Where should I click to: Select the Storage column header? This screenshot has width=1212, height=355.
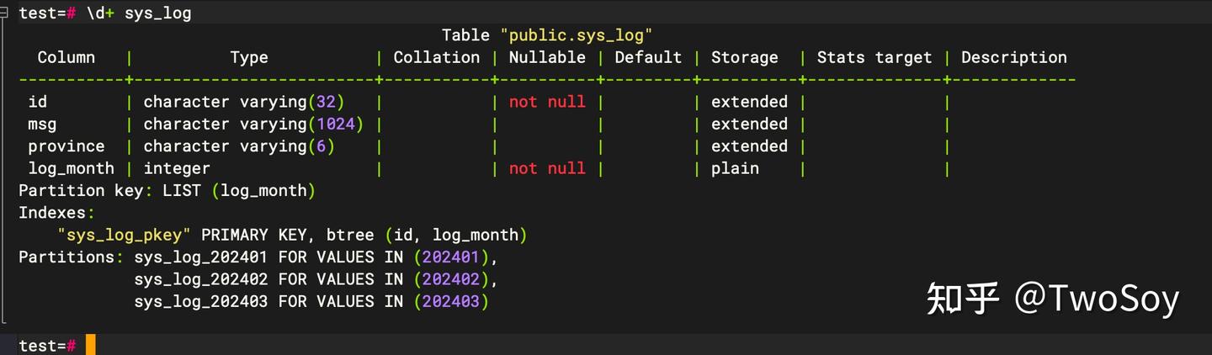click(744, 57)
